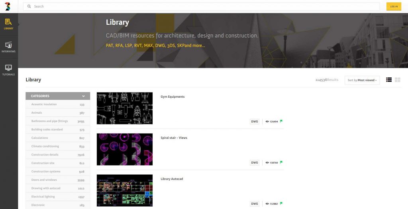Open the Gym Equipments title link

[x=173, y=97]
